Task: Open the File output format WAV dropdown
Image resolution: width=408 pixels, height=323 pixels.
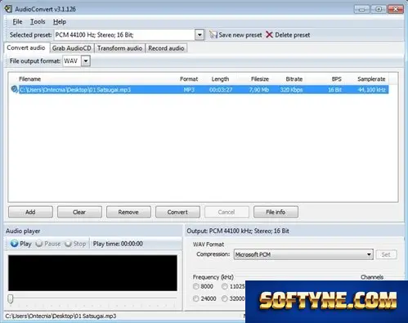Action: coord(86,61)
